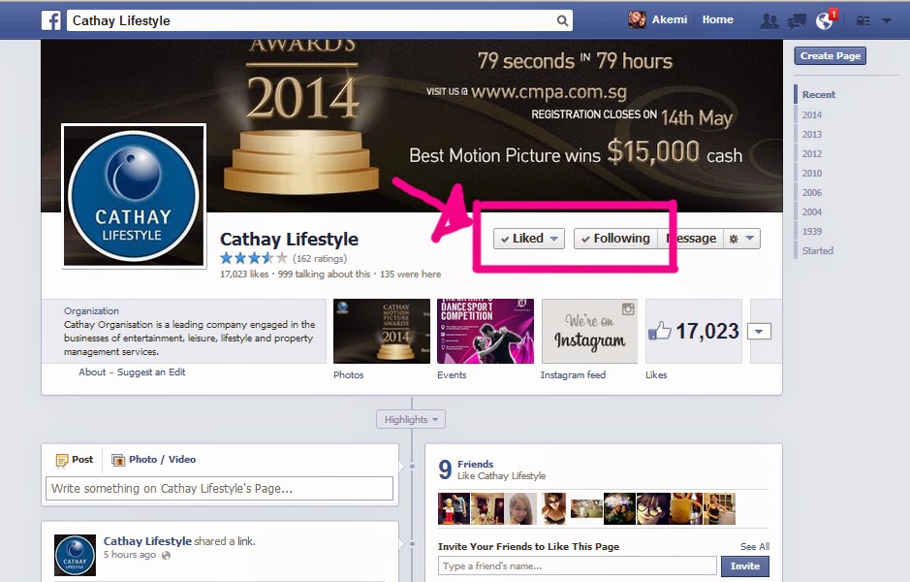This screenshot has height=582, width=910.
Task: Open the 162 ratings link
Action: pos(319,258)
